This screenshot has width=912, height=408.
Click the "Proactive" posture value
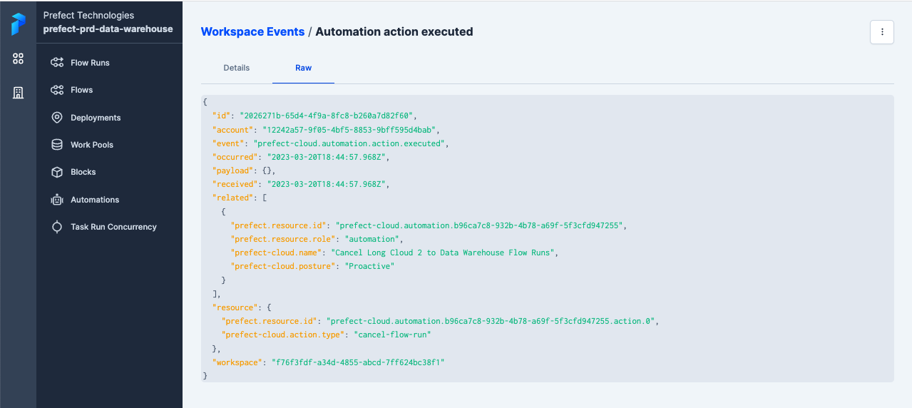tap(369, 266)
